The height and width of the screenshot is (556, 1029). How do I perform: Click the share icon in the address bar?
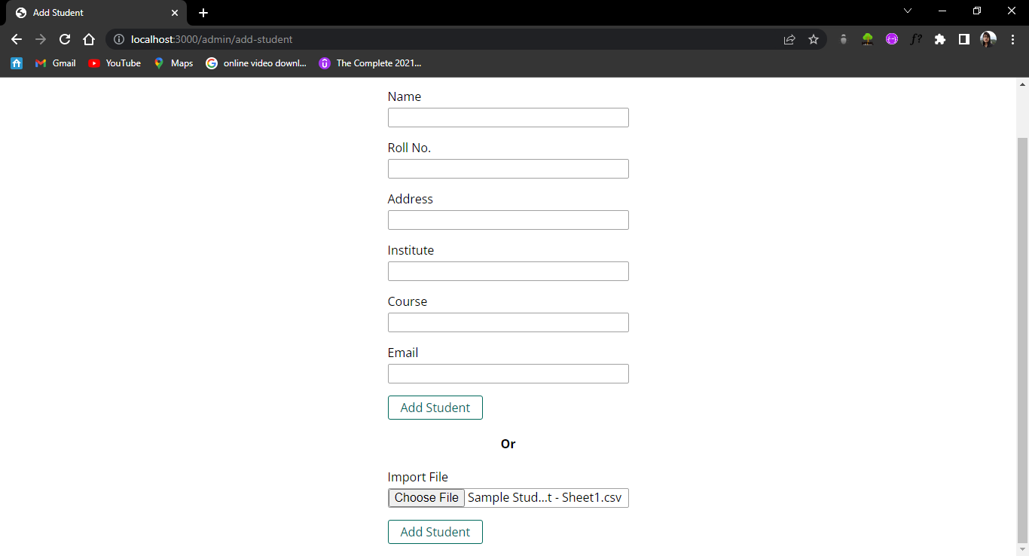(x=789, y=39)
